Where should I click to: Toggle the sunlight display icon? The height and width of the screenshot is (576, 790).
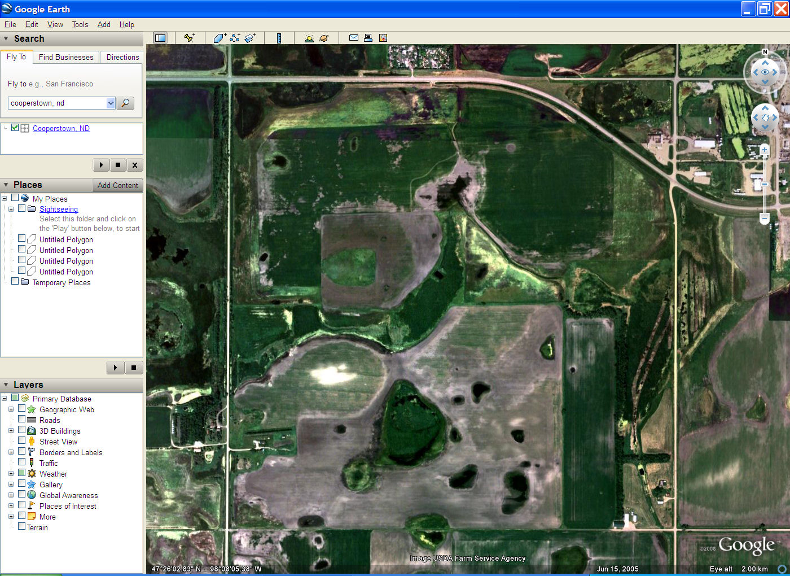[309, 38]
